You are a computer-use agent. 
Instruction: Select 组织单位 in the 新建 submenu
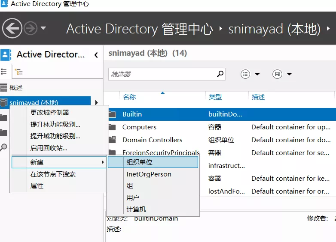click(140, 162)
